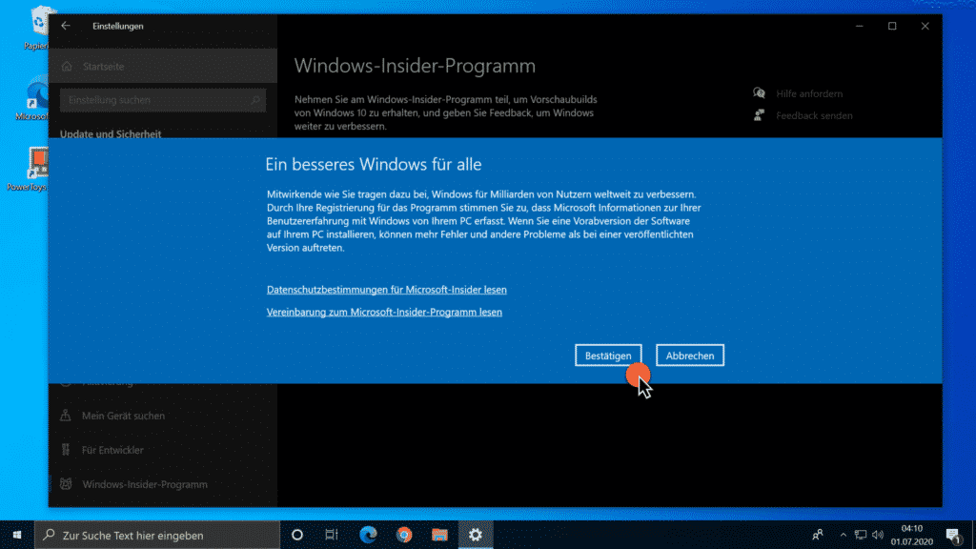Maximize the Einstellungen window
Viewport: 976px width, 549px height.
(x=892, y=26)
